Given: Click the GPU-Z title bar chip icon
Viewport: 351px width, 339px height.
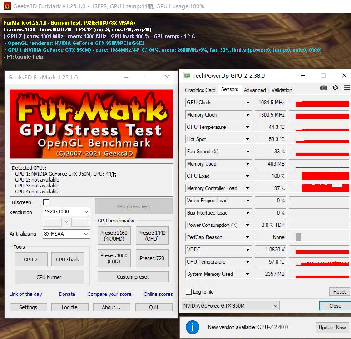Looking at the screenshot, I should coord(187,76).
